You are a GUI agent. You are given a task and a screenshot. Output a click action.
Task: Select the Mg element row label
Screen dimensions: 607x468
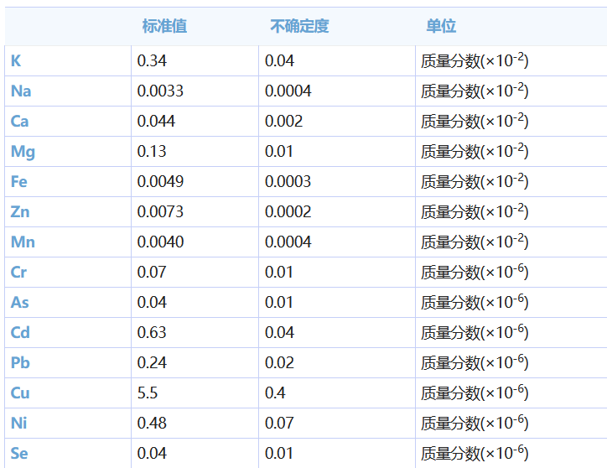click(23, 152)
